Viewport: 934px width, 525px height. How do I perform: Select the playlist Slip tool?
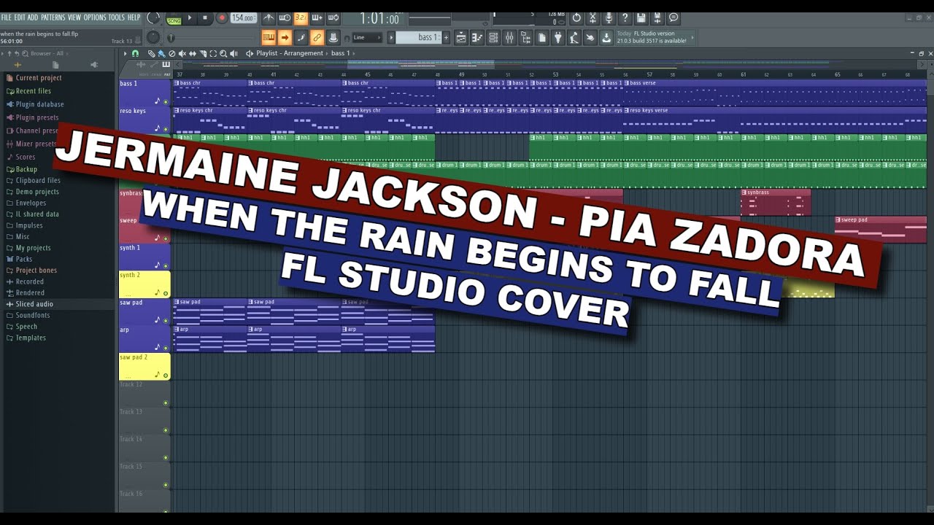(193, 53)
